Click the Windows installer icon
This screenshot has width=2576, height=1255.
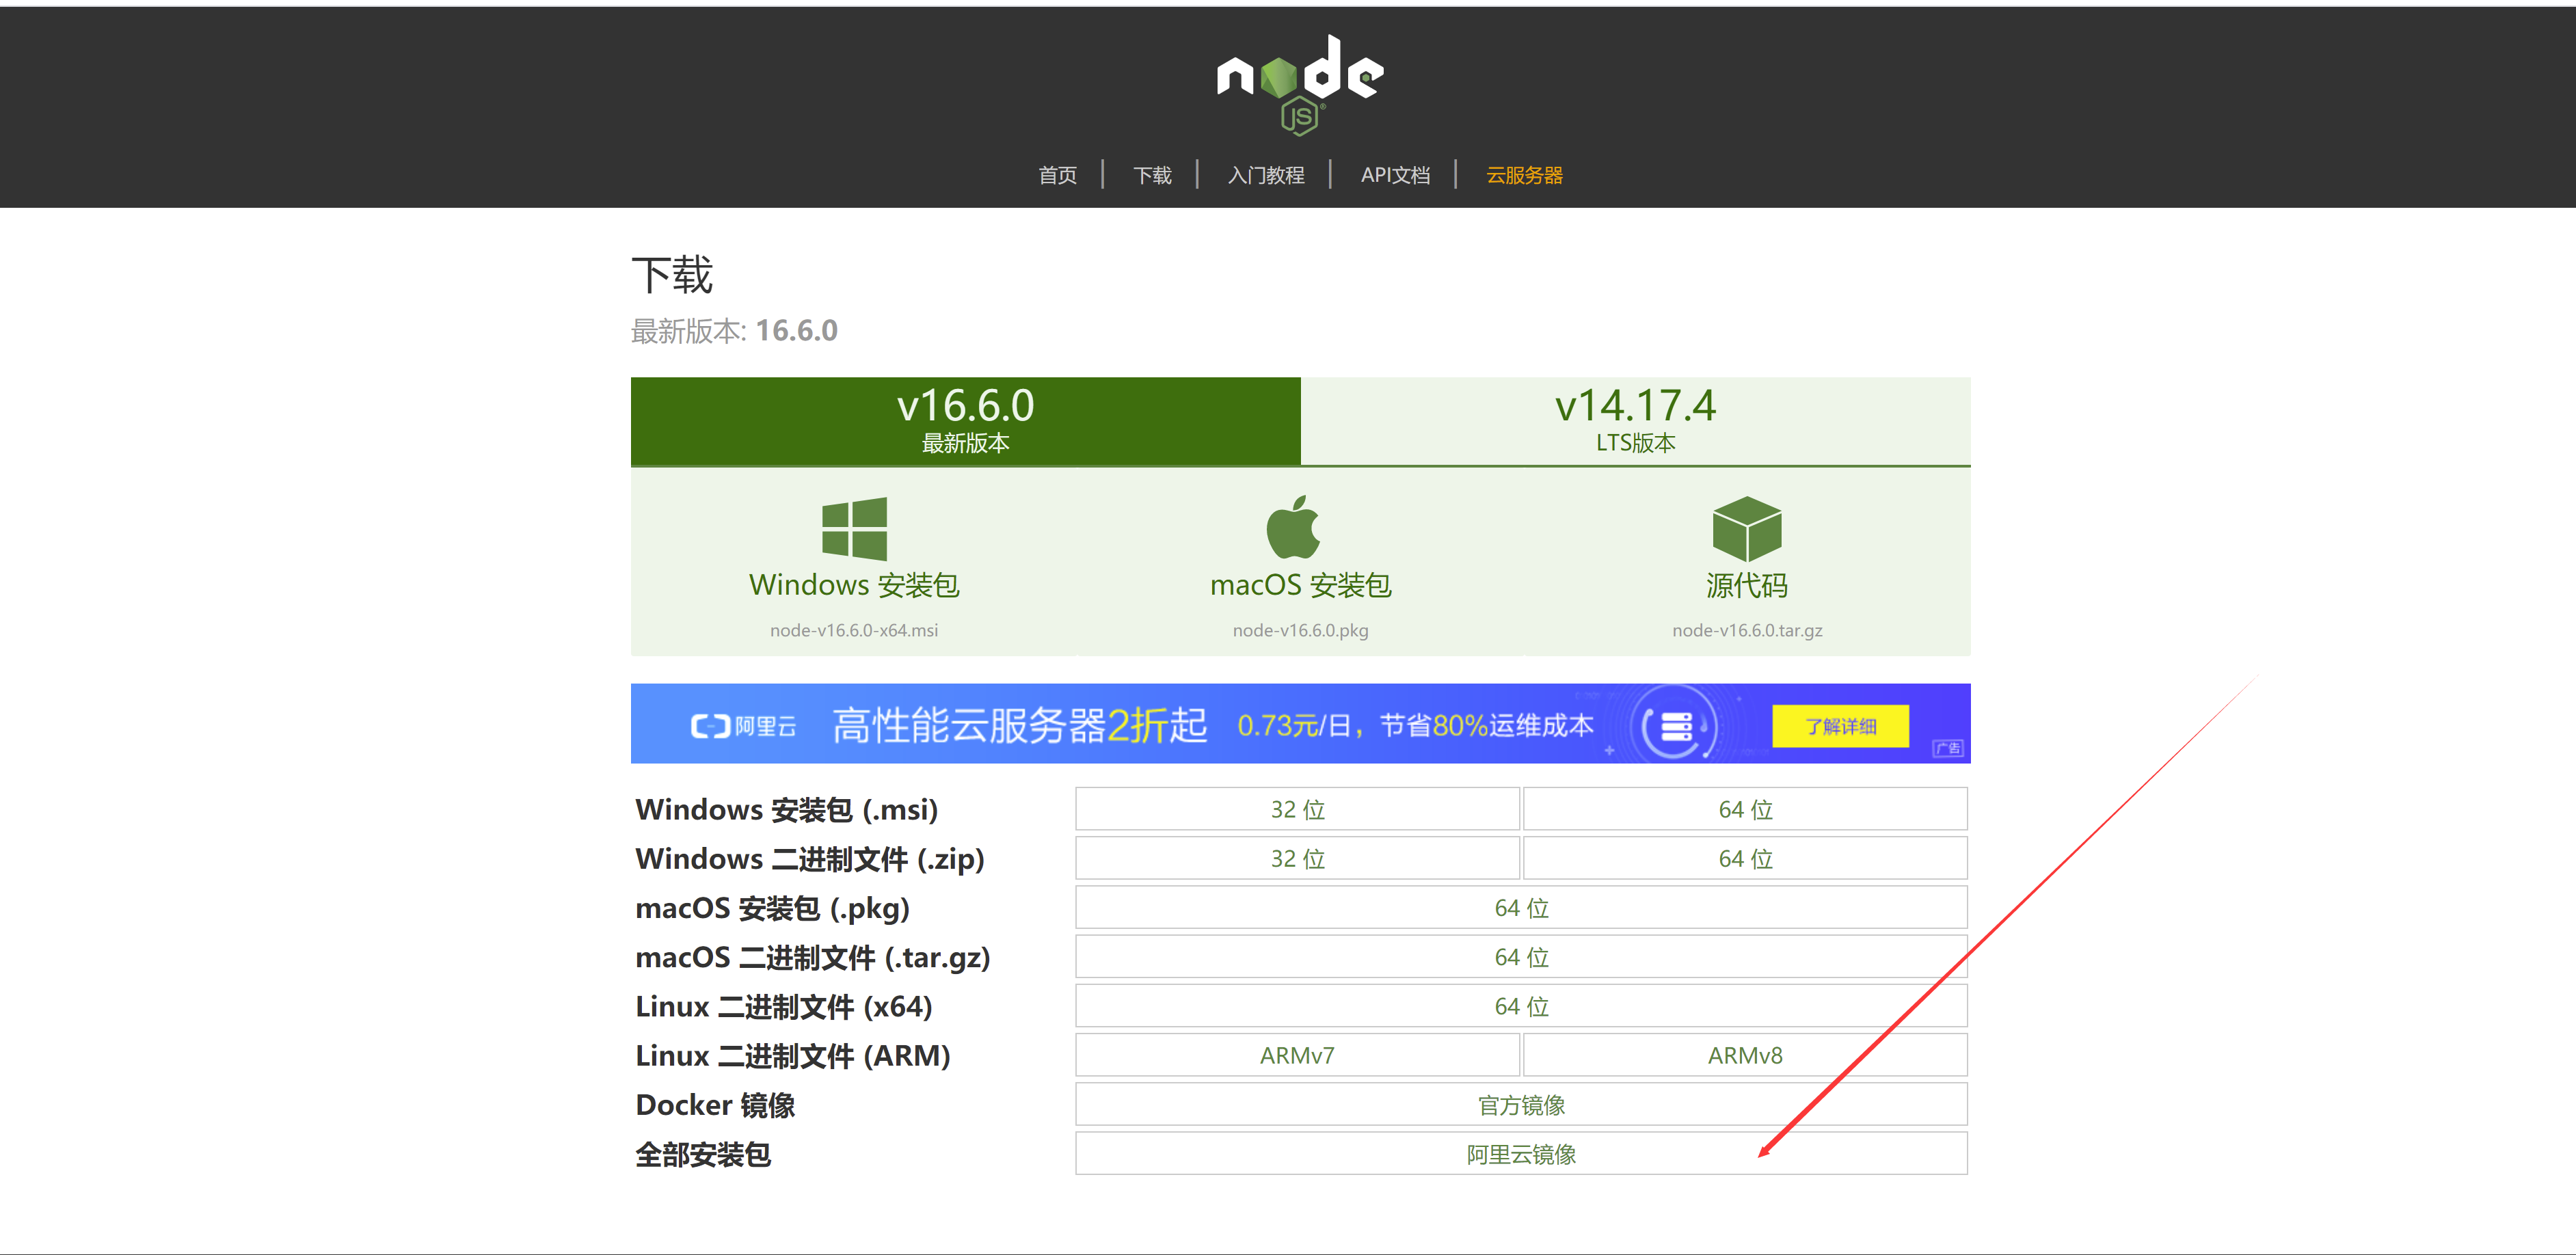854,528
